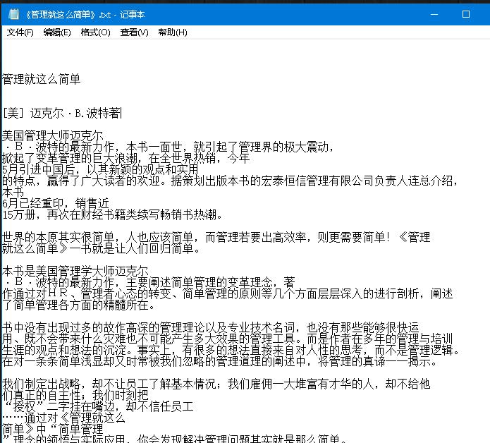
Task: Click the line starting 我们制定出战略
Action: tap(216, 384)
